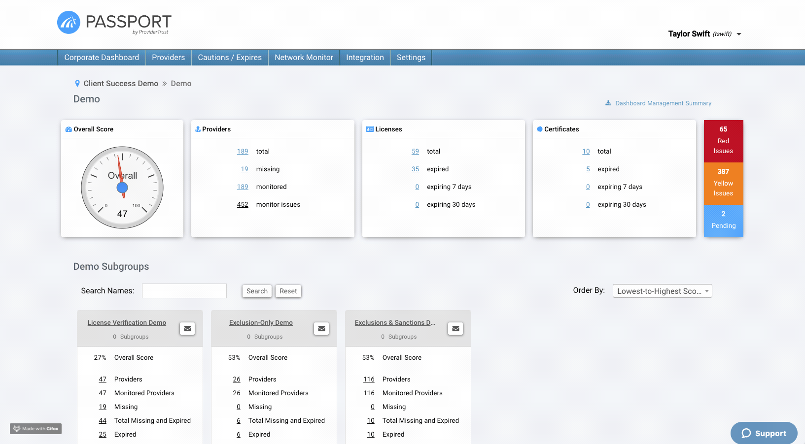
Task: Click the 65 Red Issues tile
Action: click(723, 141)
